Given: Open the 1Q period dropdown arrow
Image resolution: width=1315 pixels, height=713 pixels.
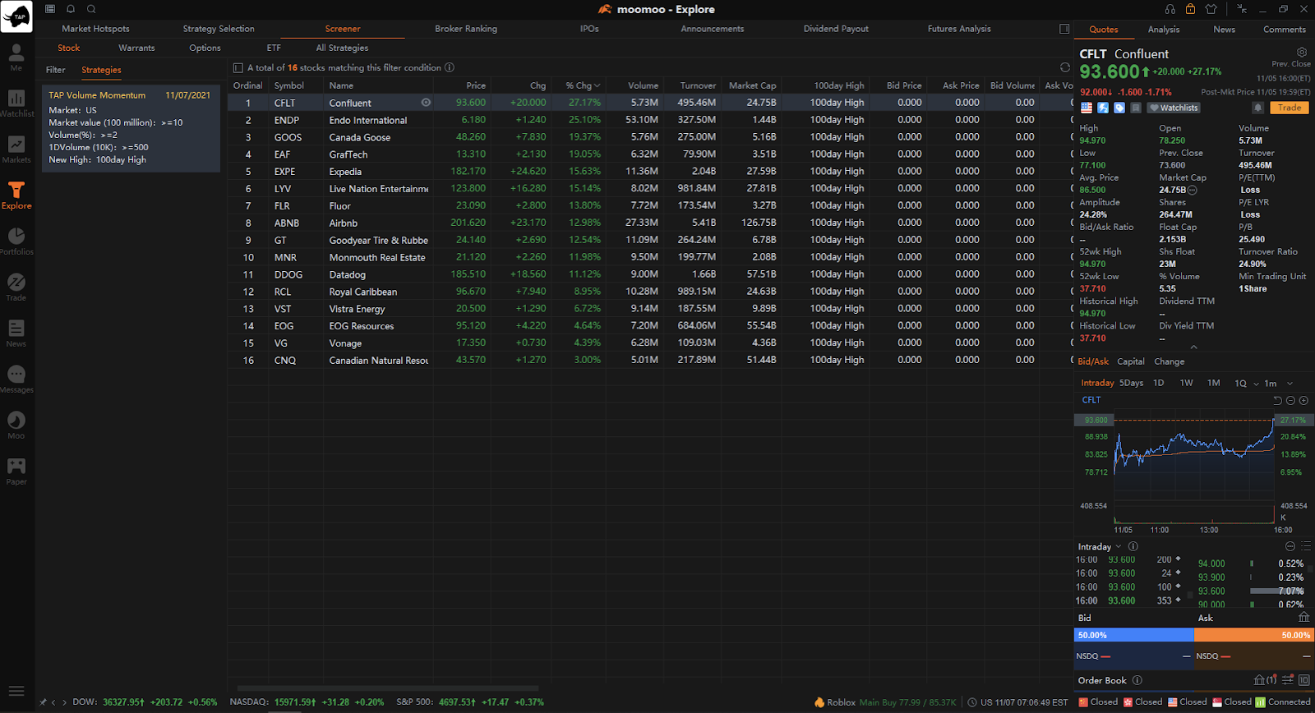Looking at the screenshot, I should pos(1256,384).
